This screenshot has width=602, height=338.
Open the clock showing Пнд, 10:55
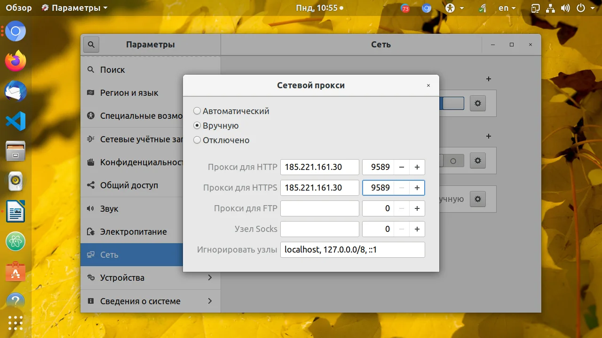320,8
